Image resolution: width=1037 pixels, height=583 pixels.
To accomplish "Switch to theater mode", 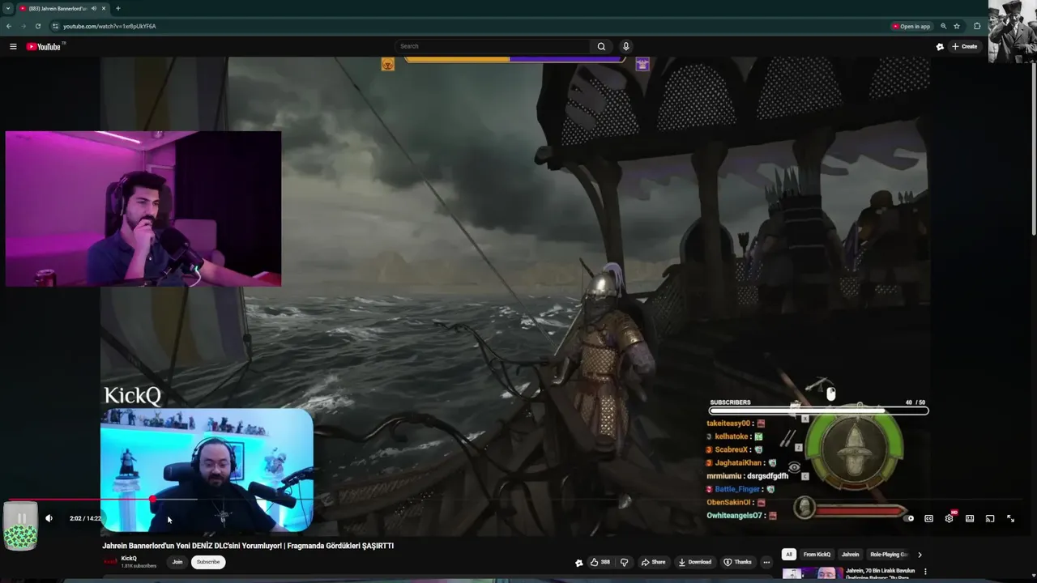I will click(x=970, y=518).
